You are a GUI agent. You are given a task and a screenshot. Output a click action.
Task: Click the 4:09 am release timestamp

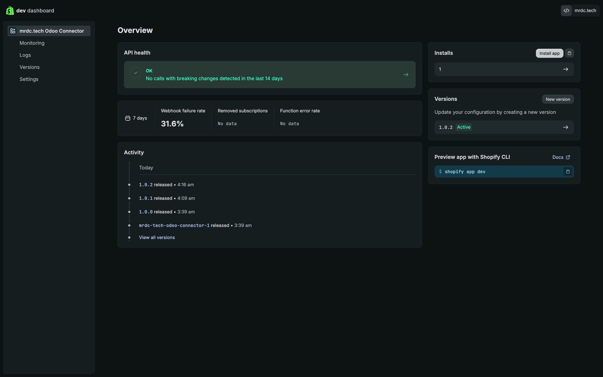(x=186, y=198)
